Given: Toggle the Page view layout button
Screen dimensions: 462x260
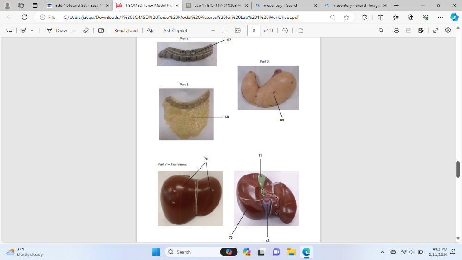Looking at the screenshot, I should 300,30.
